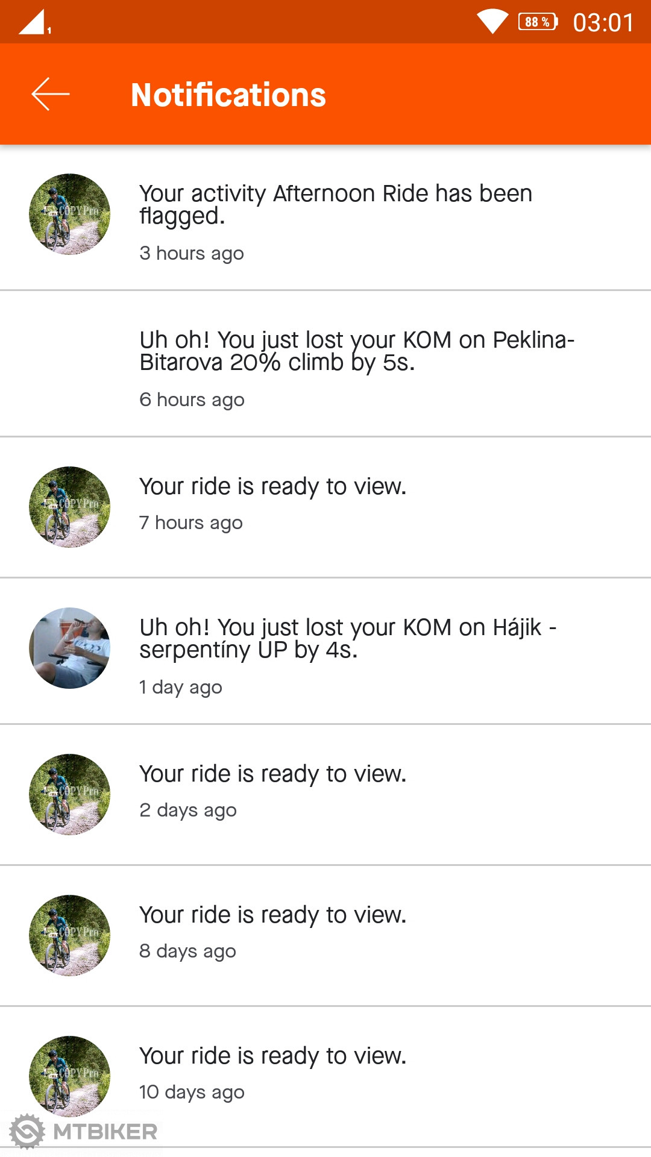
Task: Tap avatar next to 10 days ago ride
Action: tap(69, 1076)
